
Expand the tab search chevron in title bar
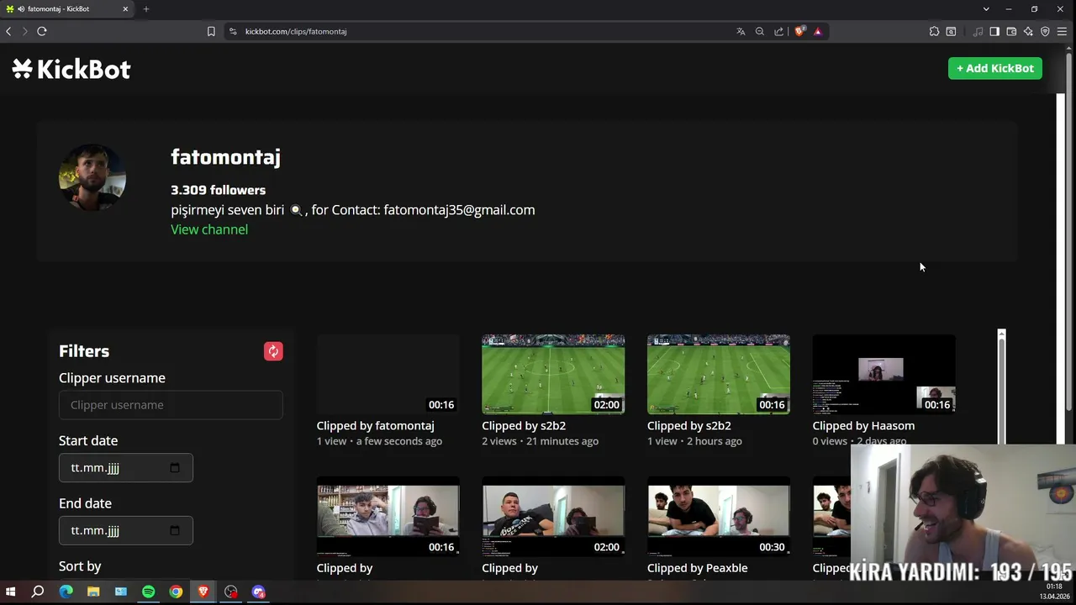986,9
